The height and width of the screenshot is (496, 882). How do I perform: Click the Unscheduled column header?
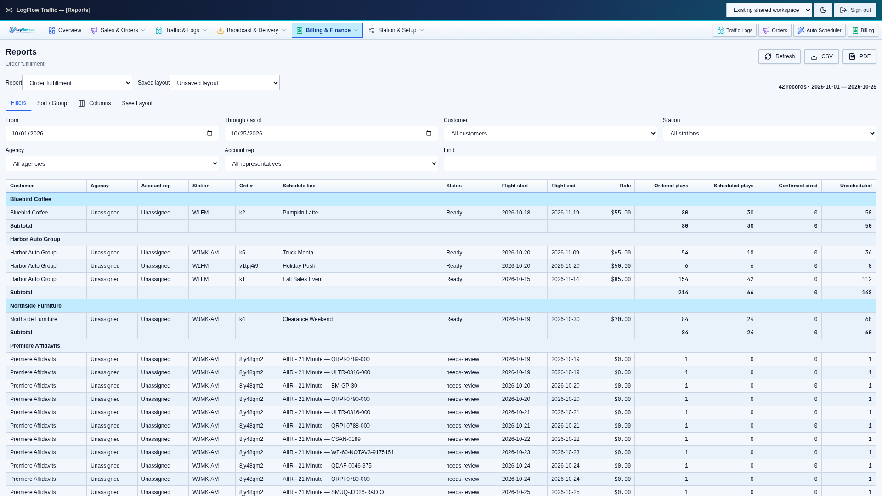click(848, 186)
